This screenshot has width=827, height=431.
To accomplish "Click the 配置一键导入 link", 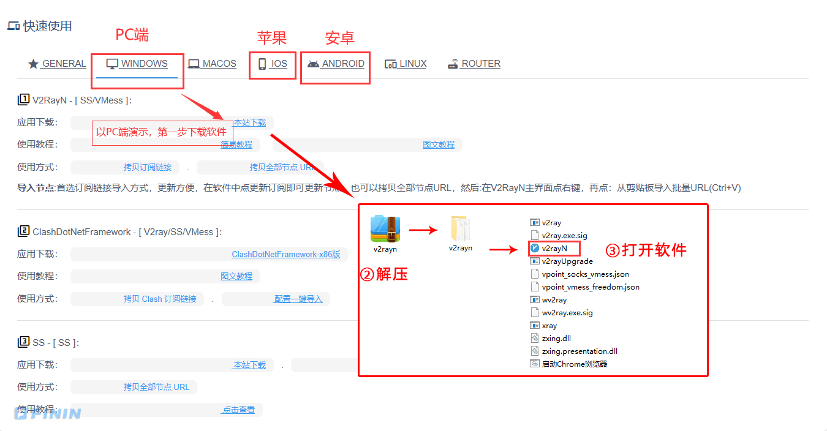I will click(x=298, y=299).
